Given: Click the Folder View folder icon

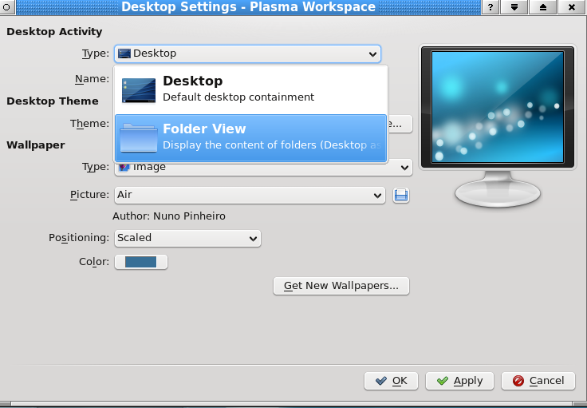Looking at the screenshot, I should point(139,138).
